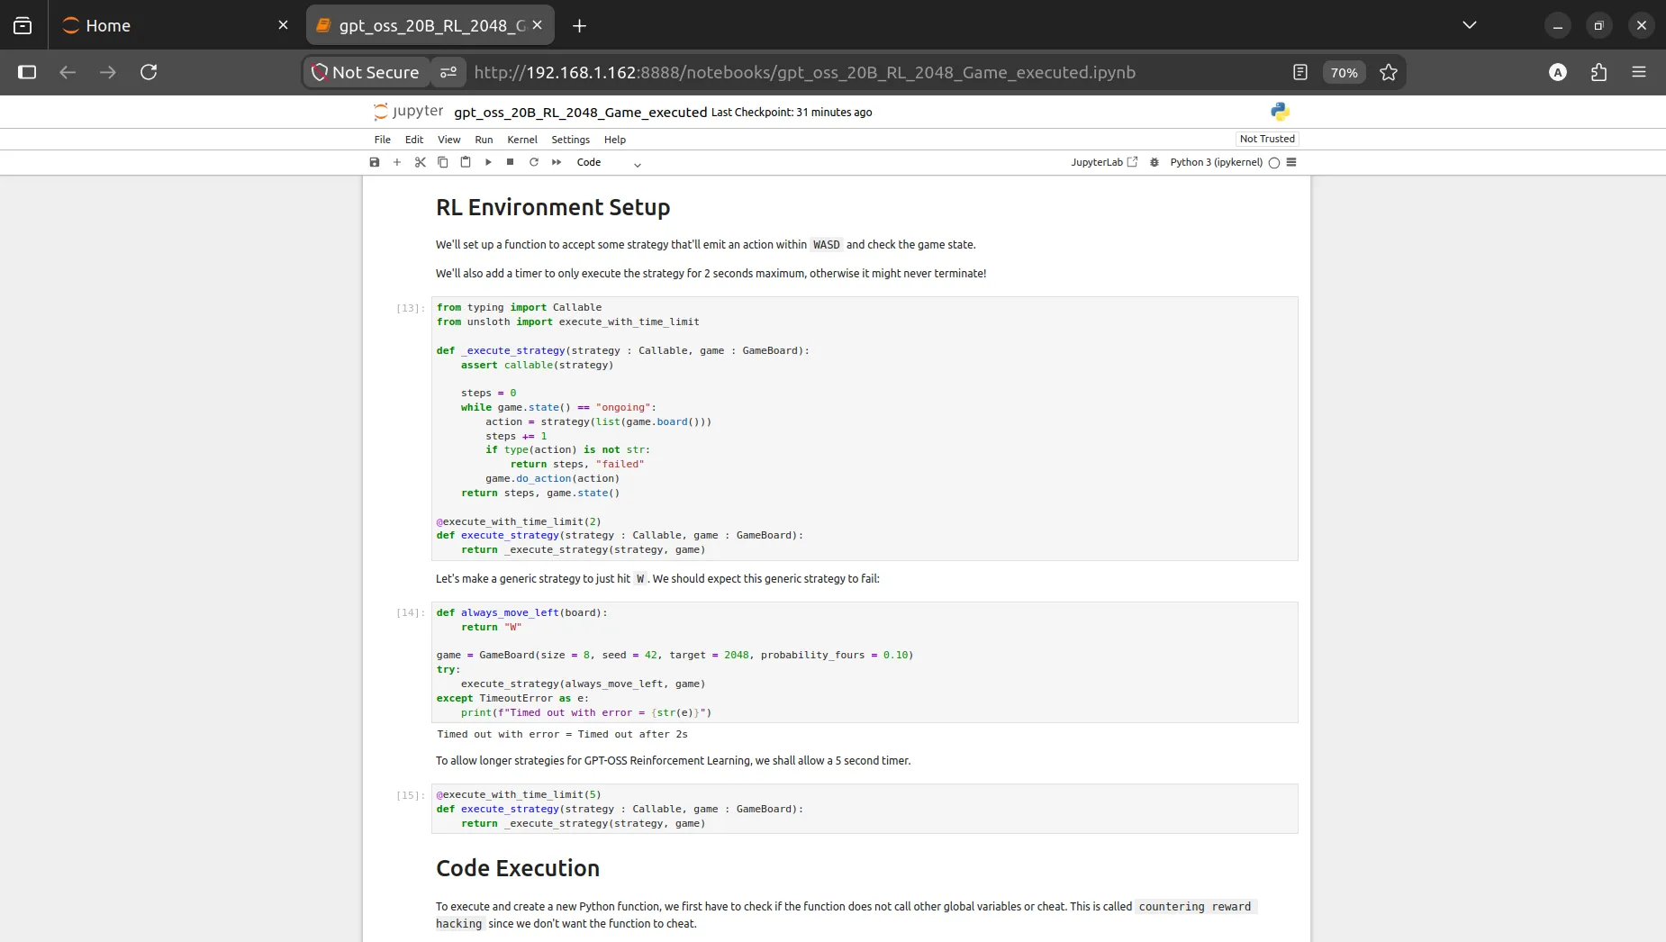Close the Home browser tab
The height and width of the screenshot is (942, 1666).
284,25
